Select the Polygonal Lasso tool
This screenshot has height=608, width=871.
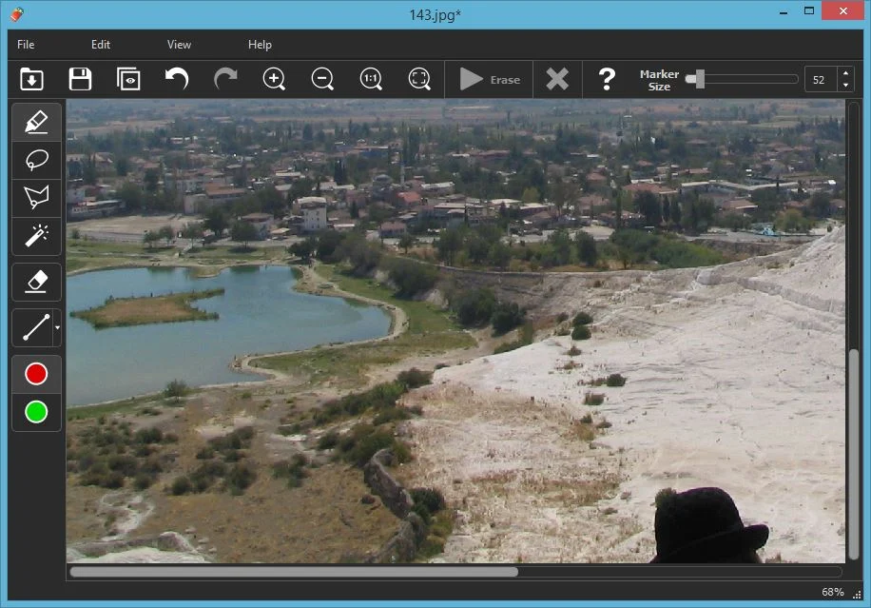click(36, 198)
